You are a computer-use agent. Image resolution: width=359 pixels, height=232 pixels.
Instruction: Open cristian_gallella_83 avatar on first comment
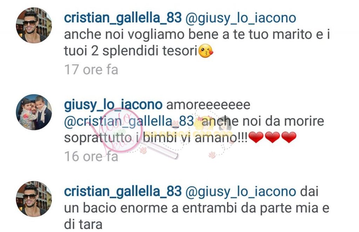34,26
